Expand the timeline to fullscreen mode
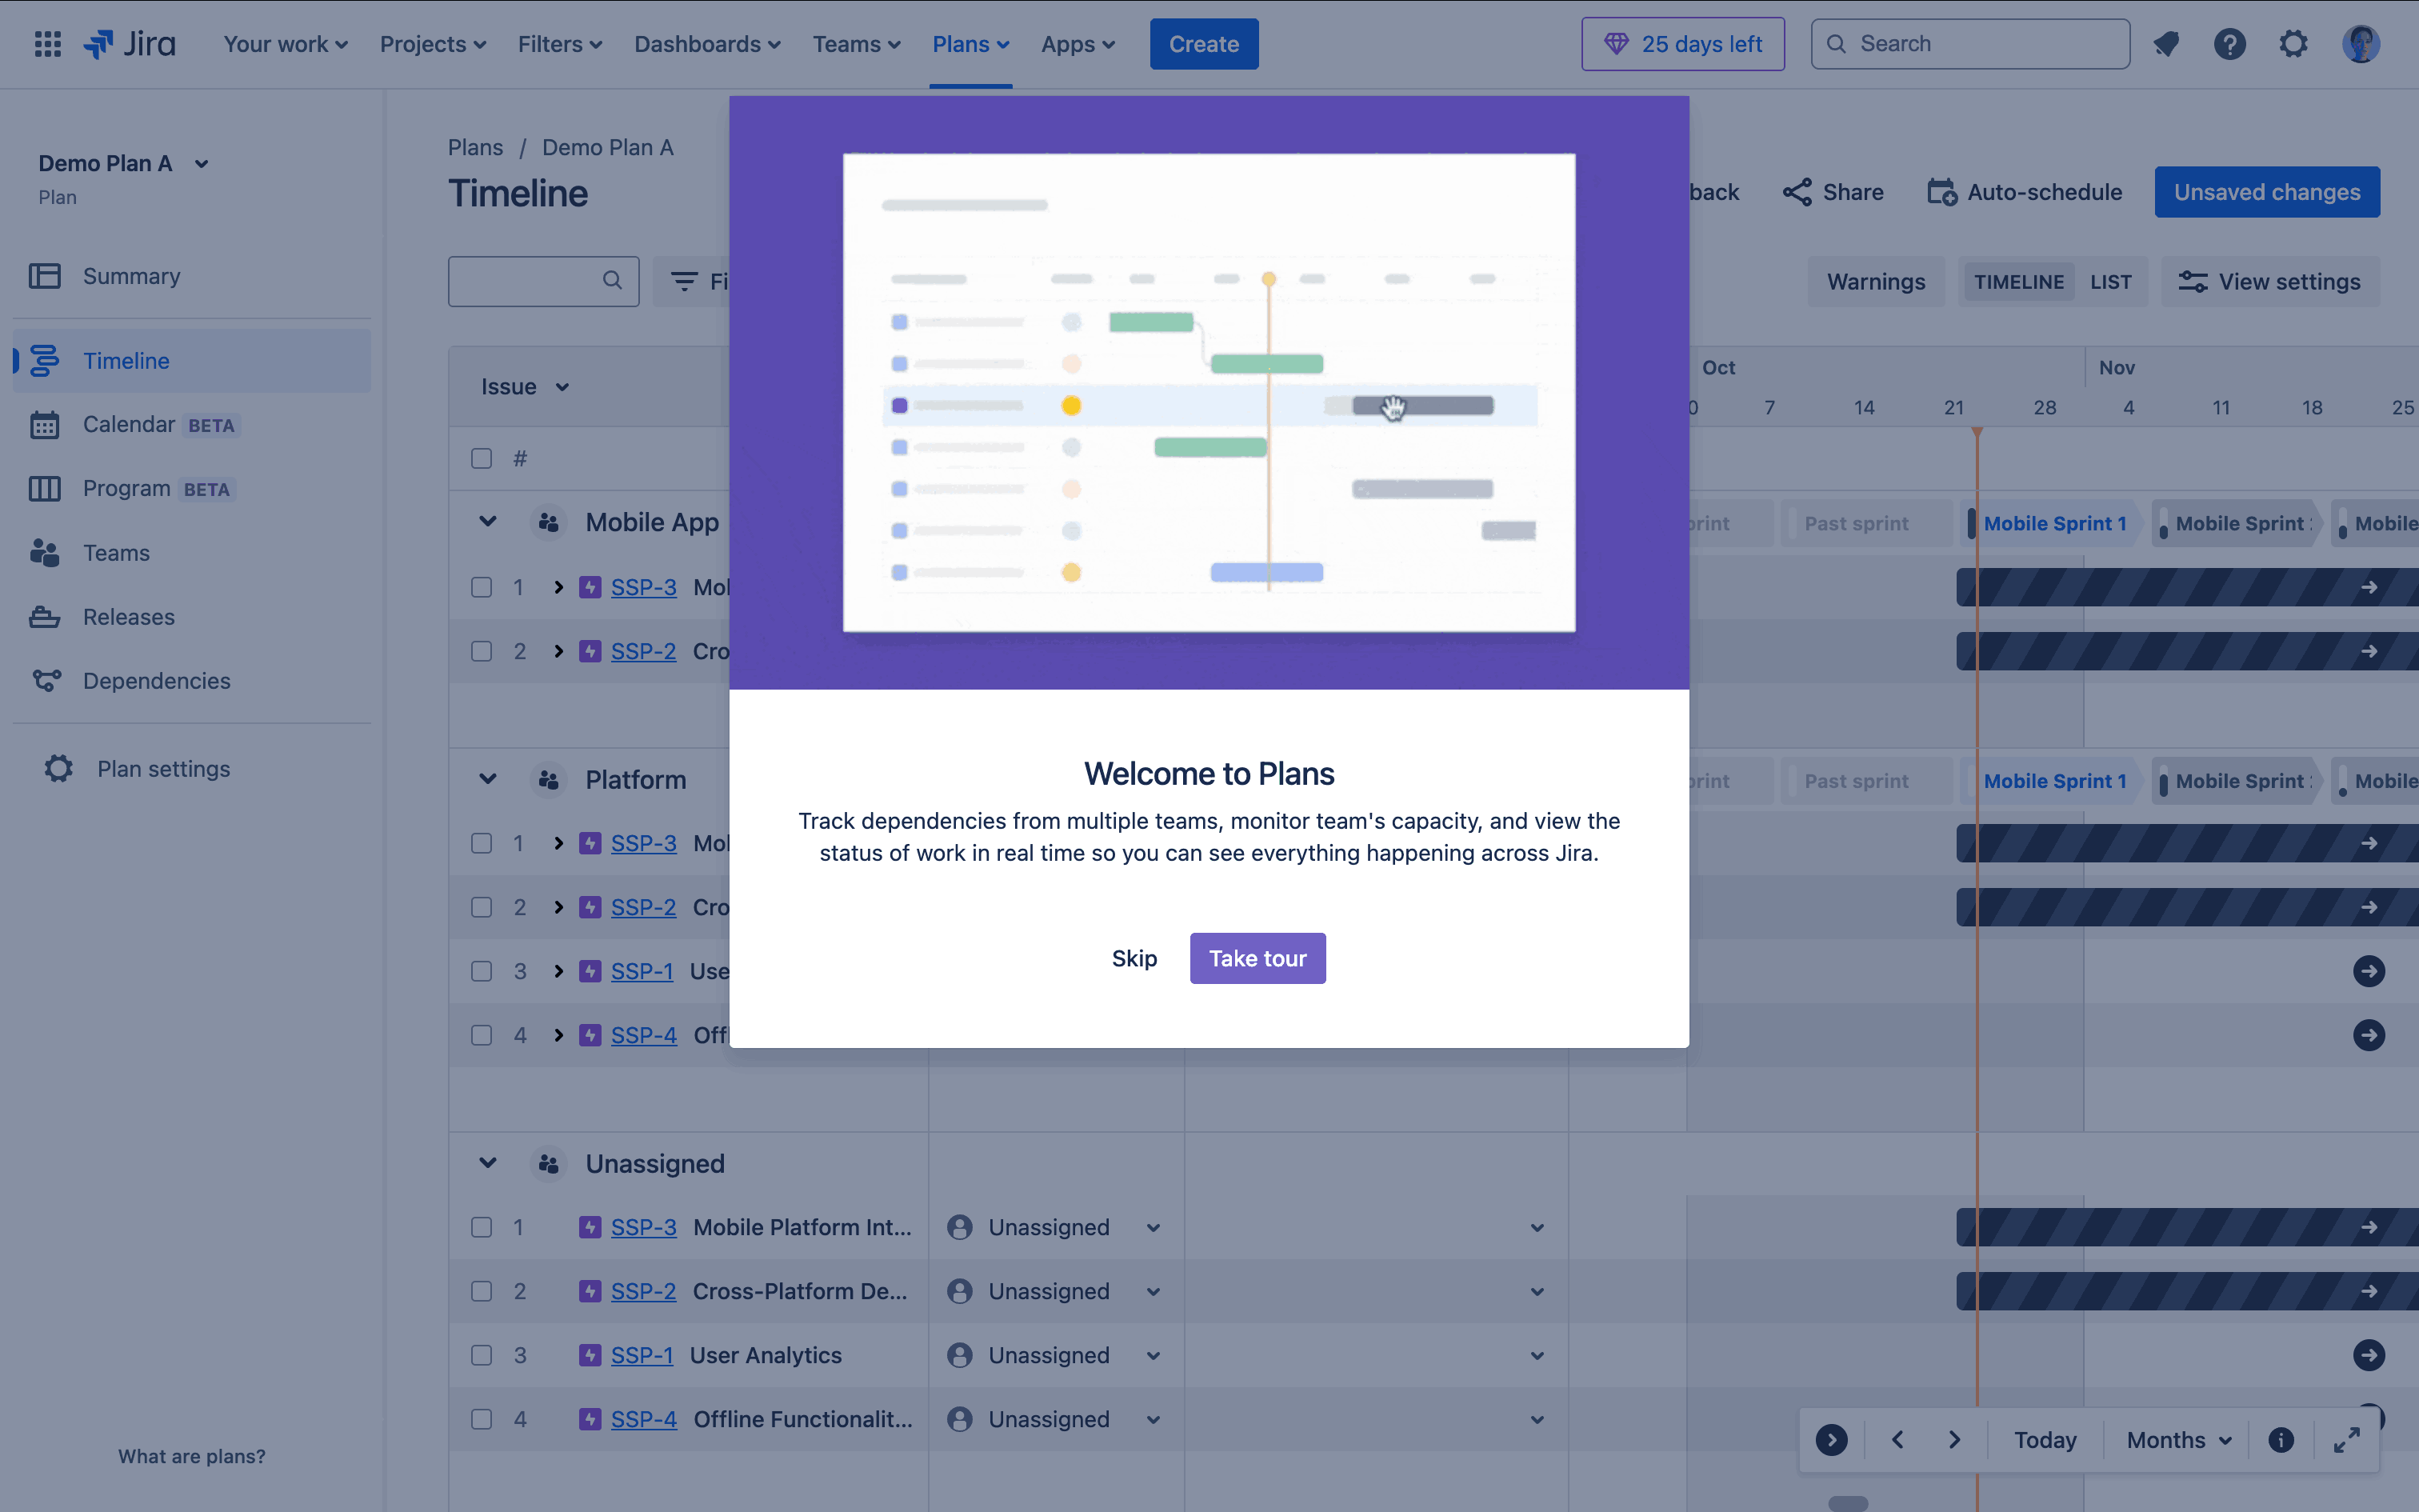This screenshot has width=2419, height=1512. [x=2347, y=1439]
